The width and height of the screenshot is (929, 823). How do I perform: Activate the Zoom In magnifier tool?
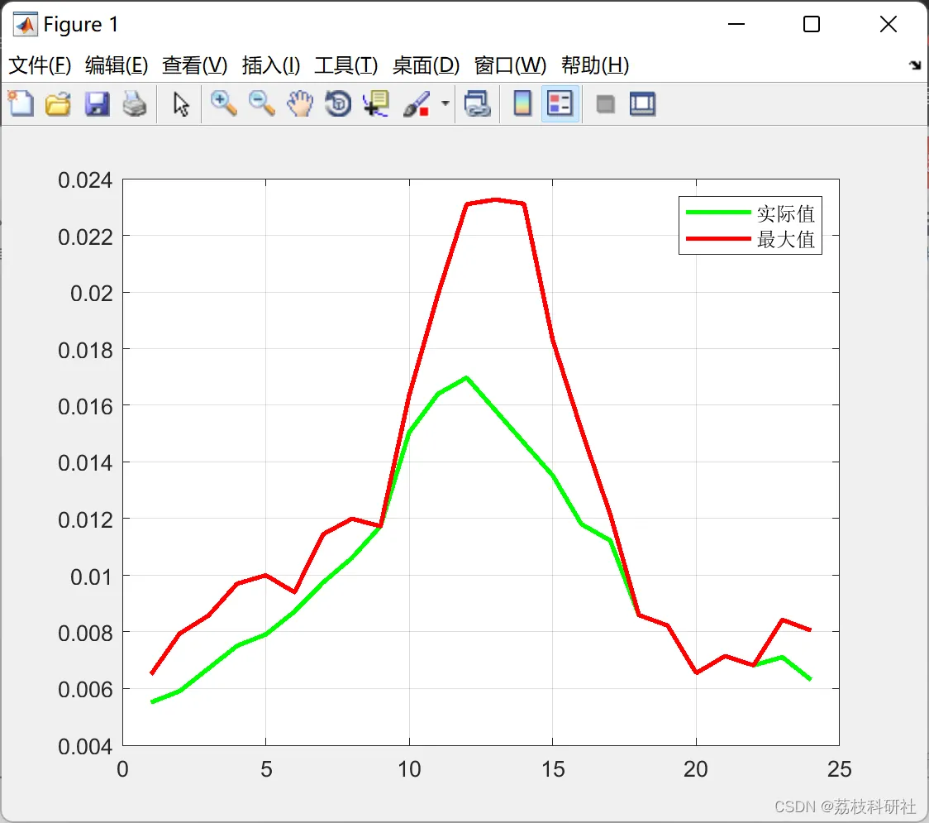pos(224,103)
